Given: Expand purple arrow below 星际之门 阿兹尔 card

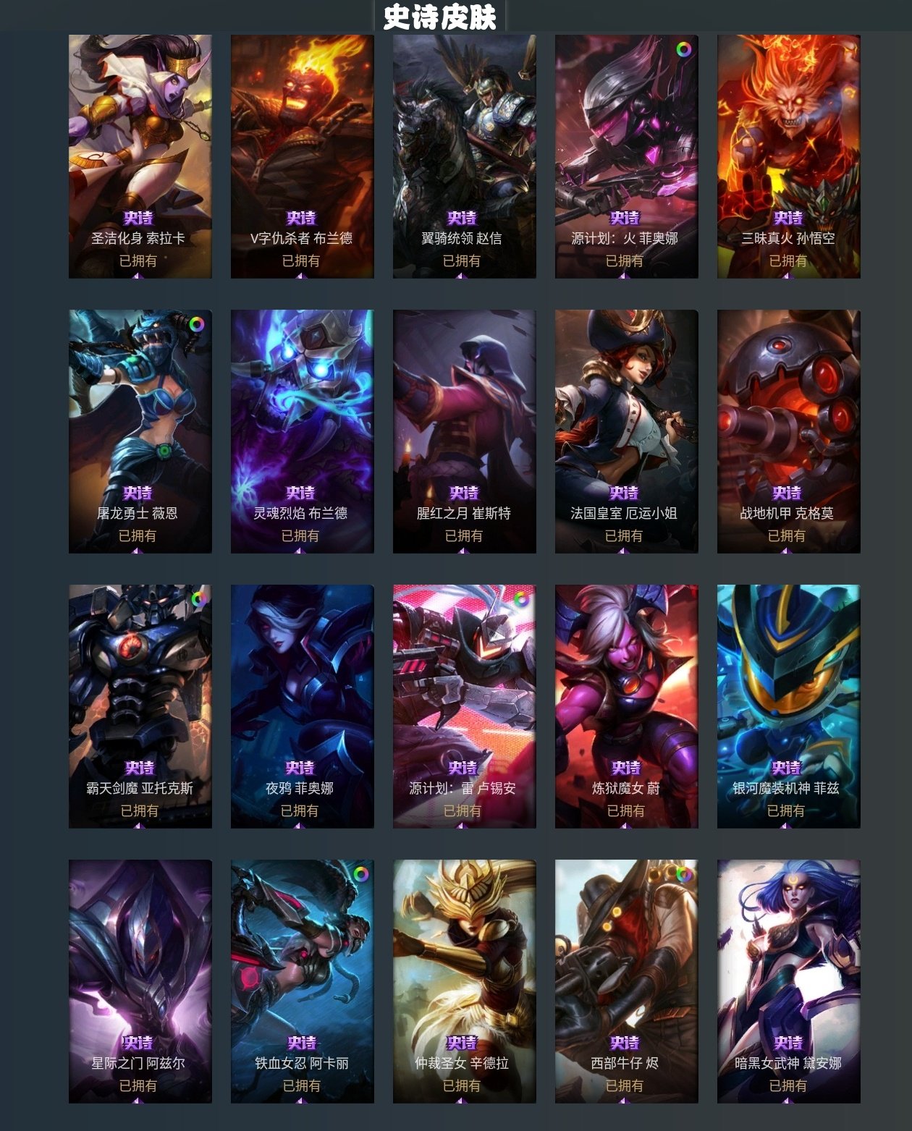Looking at the screenshot, I should (138, 1101).
